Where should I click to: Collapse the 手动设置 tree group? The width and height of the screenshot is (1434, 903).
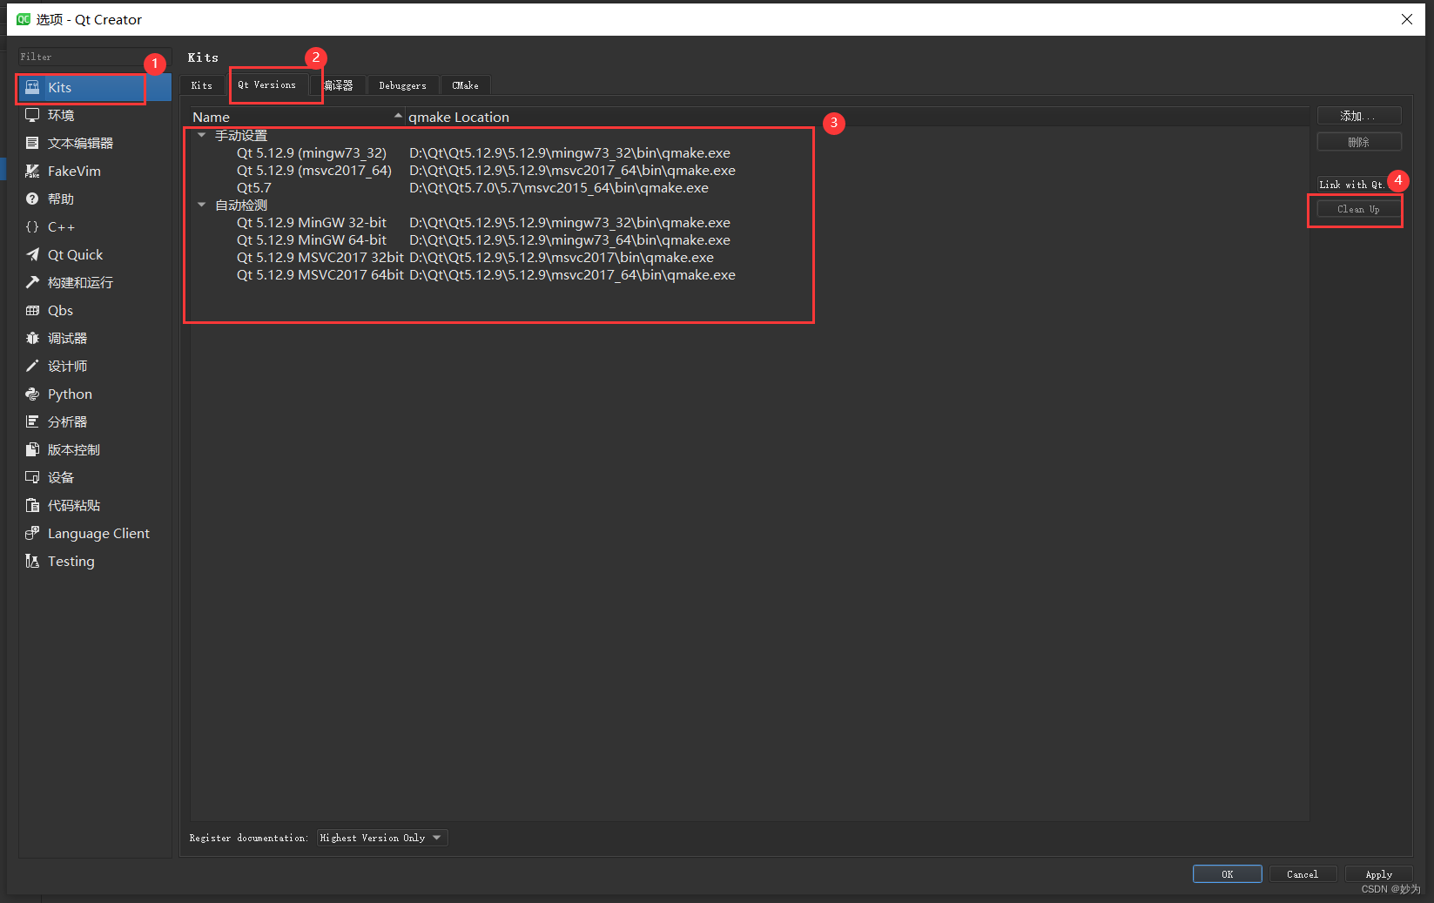[201, 135]
